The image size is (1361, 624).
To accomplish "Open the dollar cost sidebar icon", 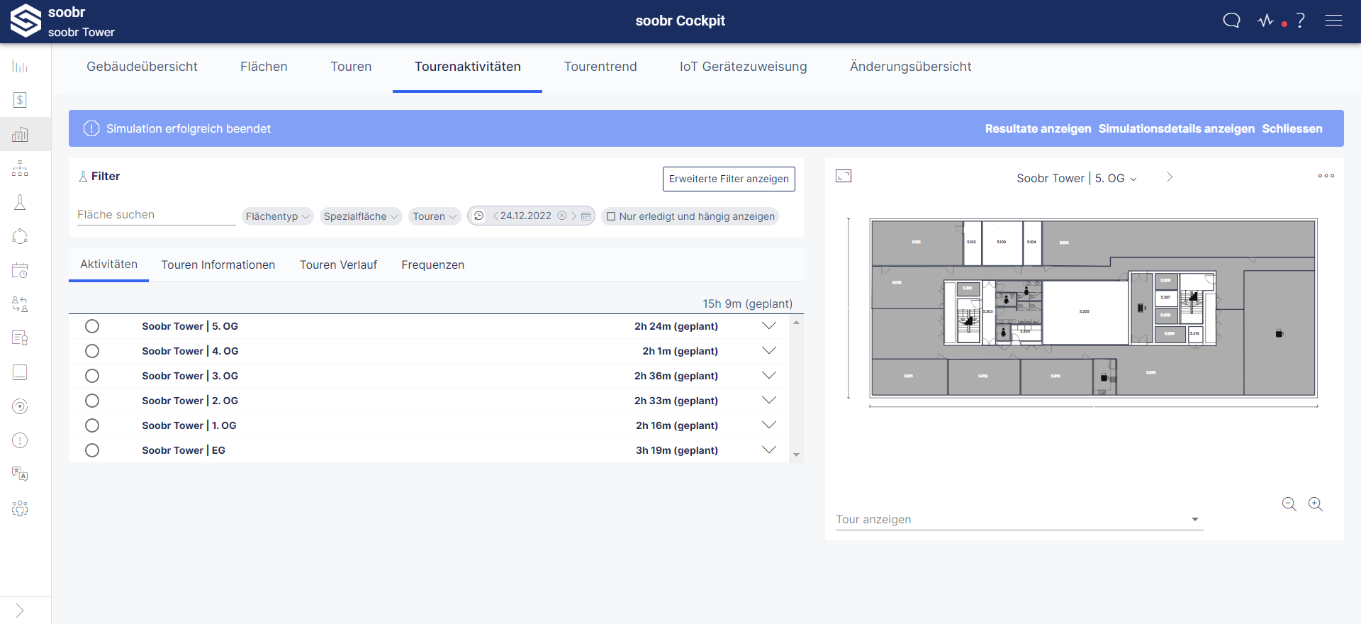I will (x=20, y=100).
